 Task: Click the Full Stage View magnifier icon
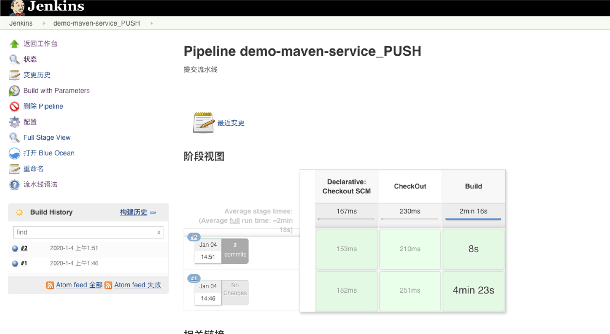[14, 138]
